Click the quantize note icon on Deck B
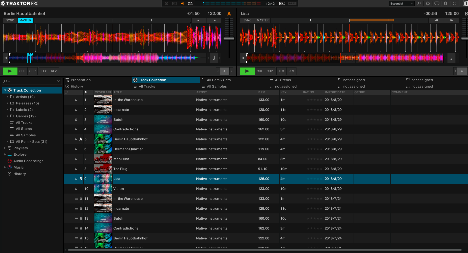 point(451,58)
